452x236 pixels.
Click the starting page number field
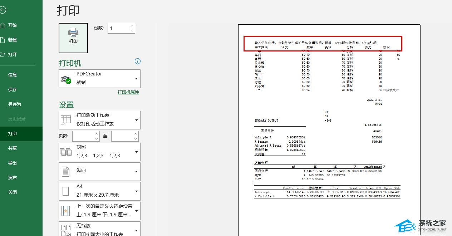click(83, 136)
